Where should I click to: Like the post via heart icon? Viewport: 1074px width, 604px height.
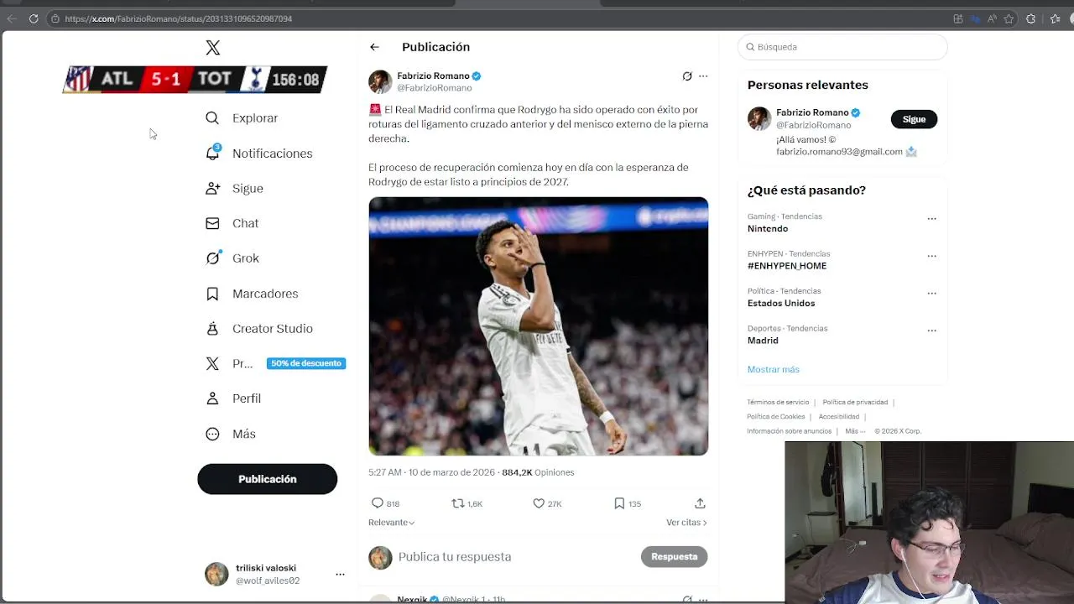pyautogui.click(x=539, y=503)
